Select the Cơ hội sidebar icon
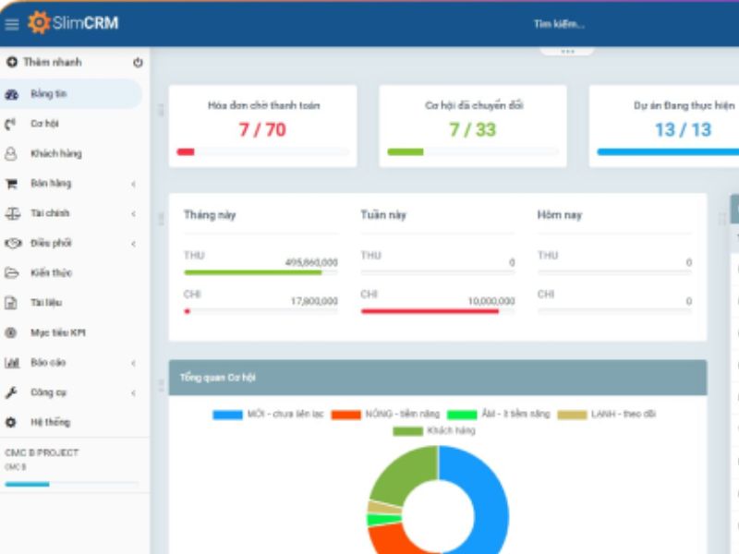Image resolution: width=739 pixels, height=554 pixels. tap(10, 123)
